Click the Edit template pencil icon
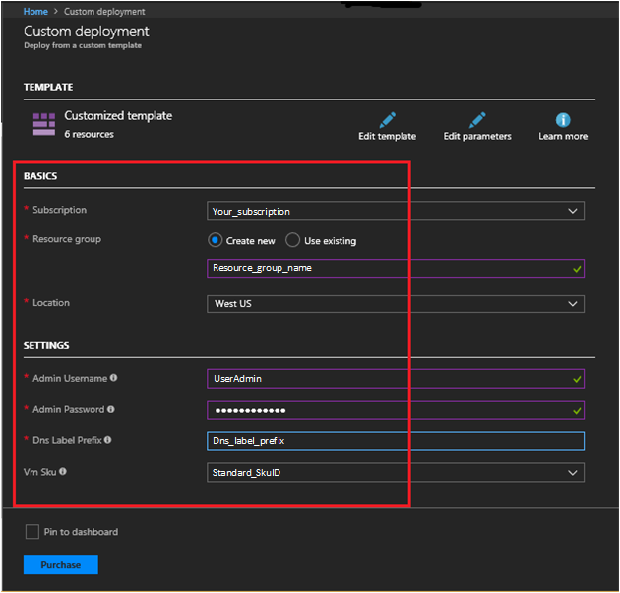This screenshot has width=620, height=593. (388, 120)
